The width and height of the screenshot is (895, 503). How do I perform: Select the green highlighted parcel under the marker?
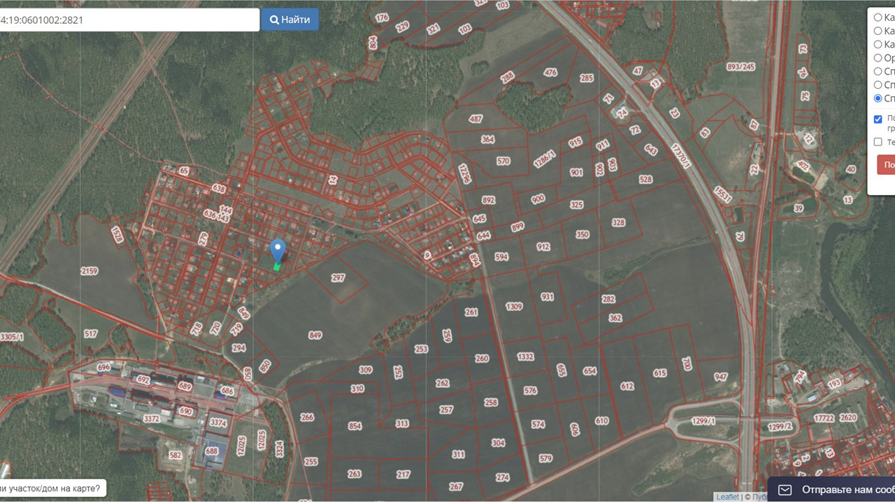277,266
